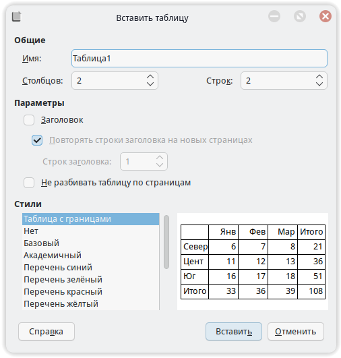This screenshot has height=358, width=341.
Task: Enable Не разбивать таблицу по страницам
Action: (x=29, y=183)
